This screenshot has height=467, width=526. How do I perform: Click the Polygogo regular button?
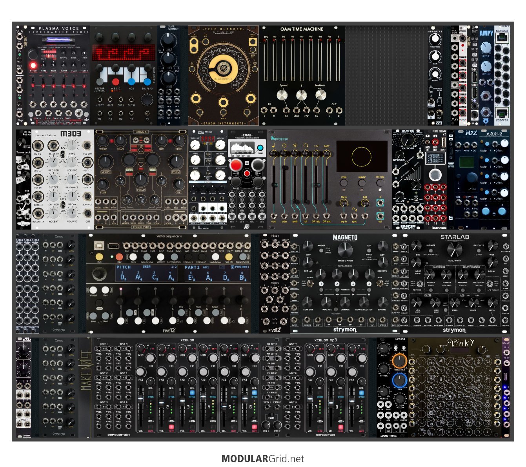coord(362,183)
